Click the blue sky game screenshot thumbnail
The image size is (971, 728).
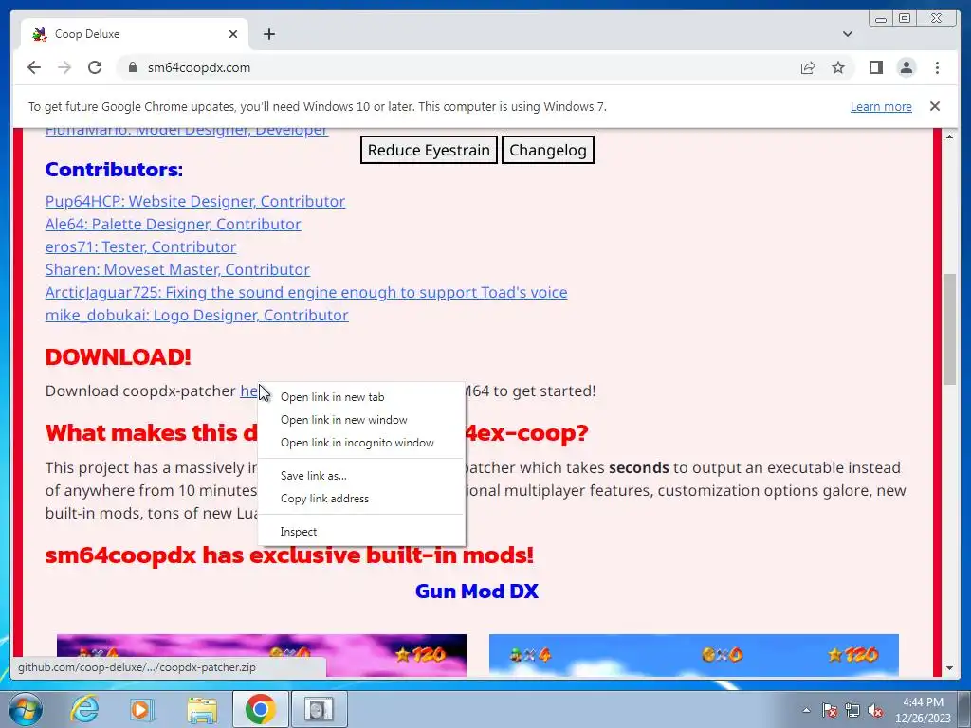pos(693,655)
